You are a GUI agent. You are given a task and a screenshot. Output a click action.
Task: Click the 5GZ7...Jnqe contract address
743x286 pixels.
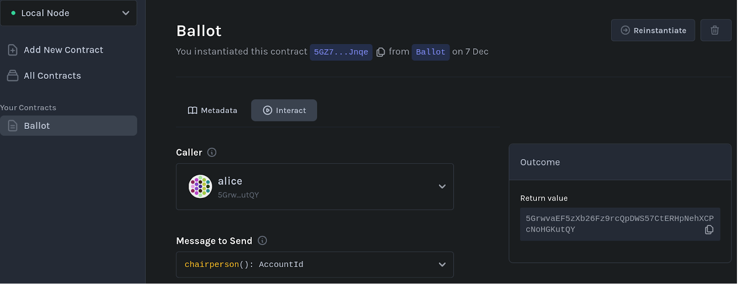pos(341,52)
